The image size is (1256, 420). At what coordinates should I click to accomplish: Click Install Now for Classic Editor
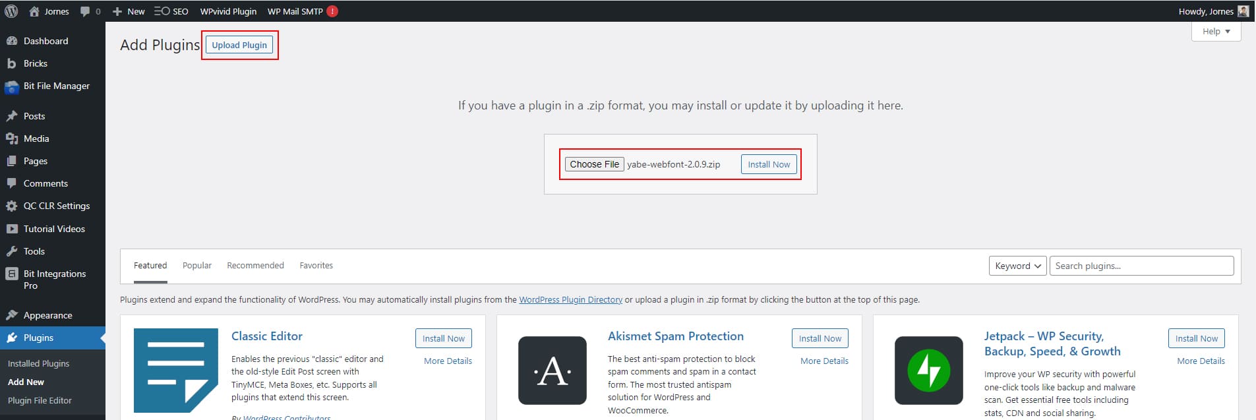pos(443,338)
